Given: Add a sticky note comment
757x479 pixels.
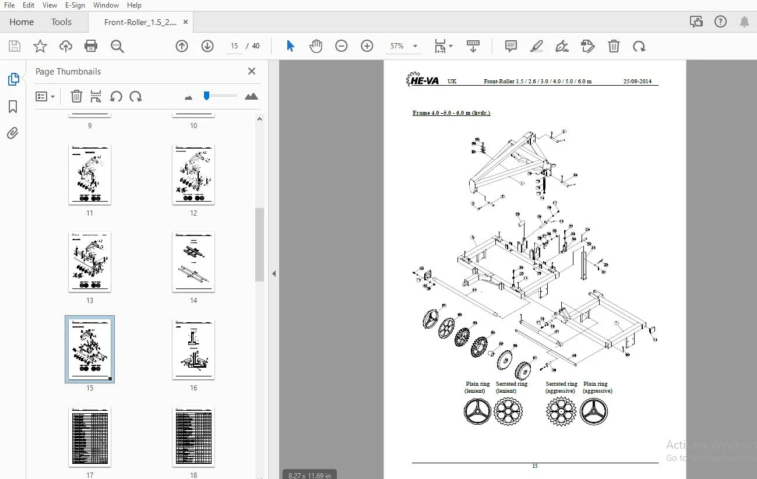Looking at the screenshot, I should (x=511, y=46).
